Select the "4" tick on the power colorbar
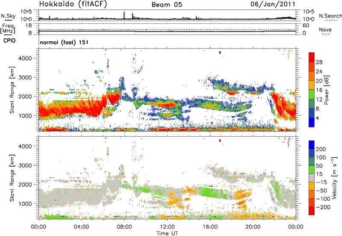The image size is (342, 236). pos(318,118)
